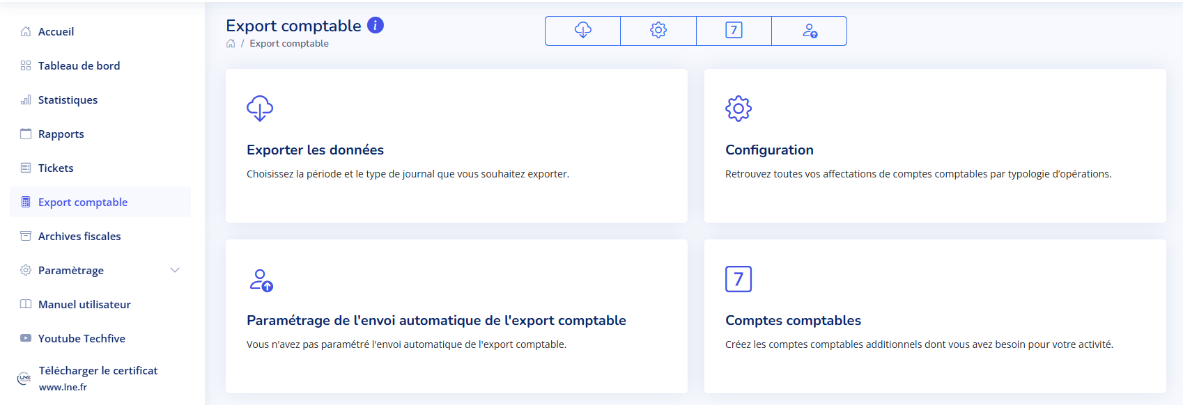This screenshot has width=1183, height=405.
Task: Open Tickets from the sidebar
Action: point(56,168)
